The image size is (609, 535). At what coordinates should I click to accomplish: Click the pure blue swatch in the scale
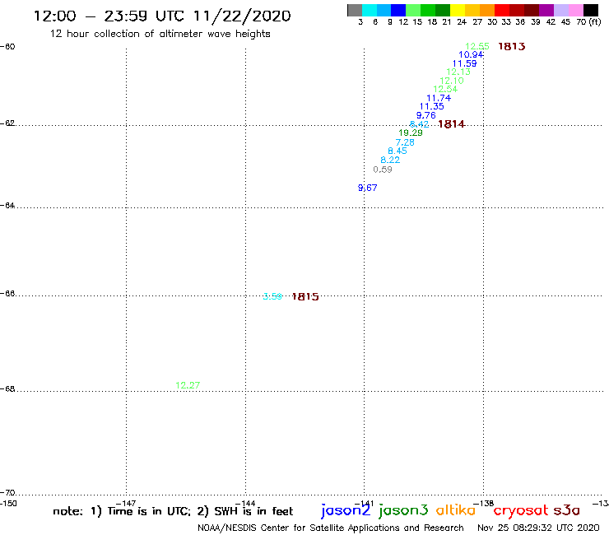398,10
